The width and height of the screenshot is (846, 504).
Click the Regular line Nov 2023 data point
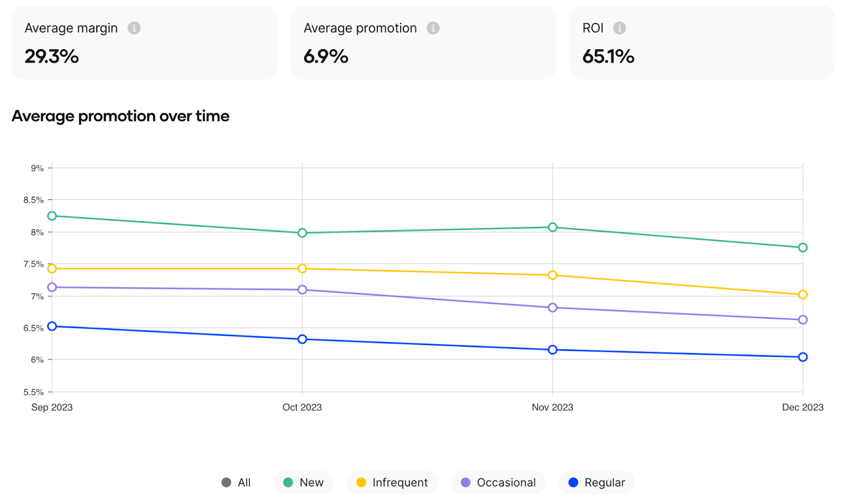553,350
